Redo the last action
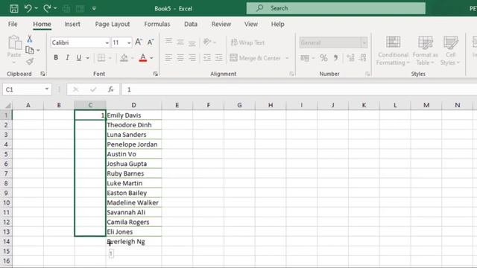 tap(47, 8)
